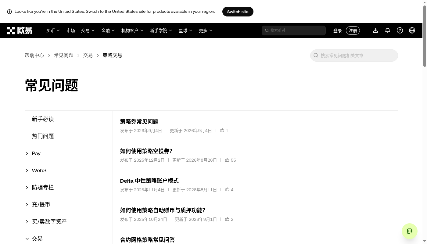
Task: Click thumbs-up on Delta 中性策略账户模式
Action: pos(227,189)
